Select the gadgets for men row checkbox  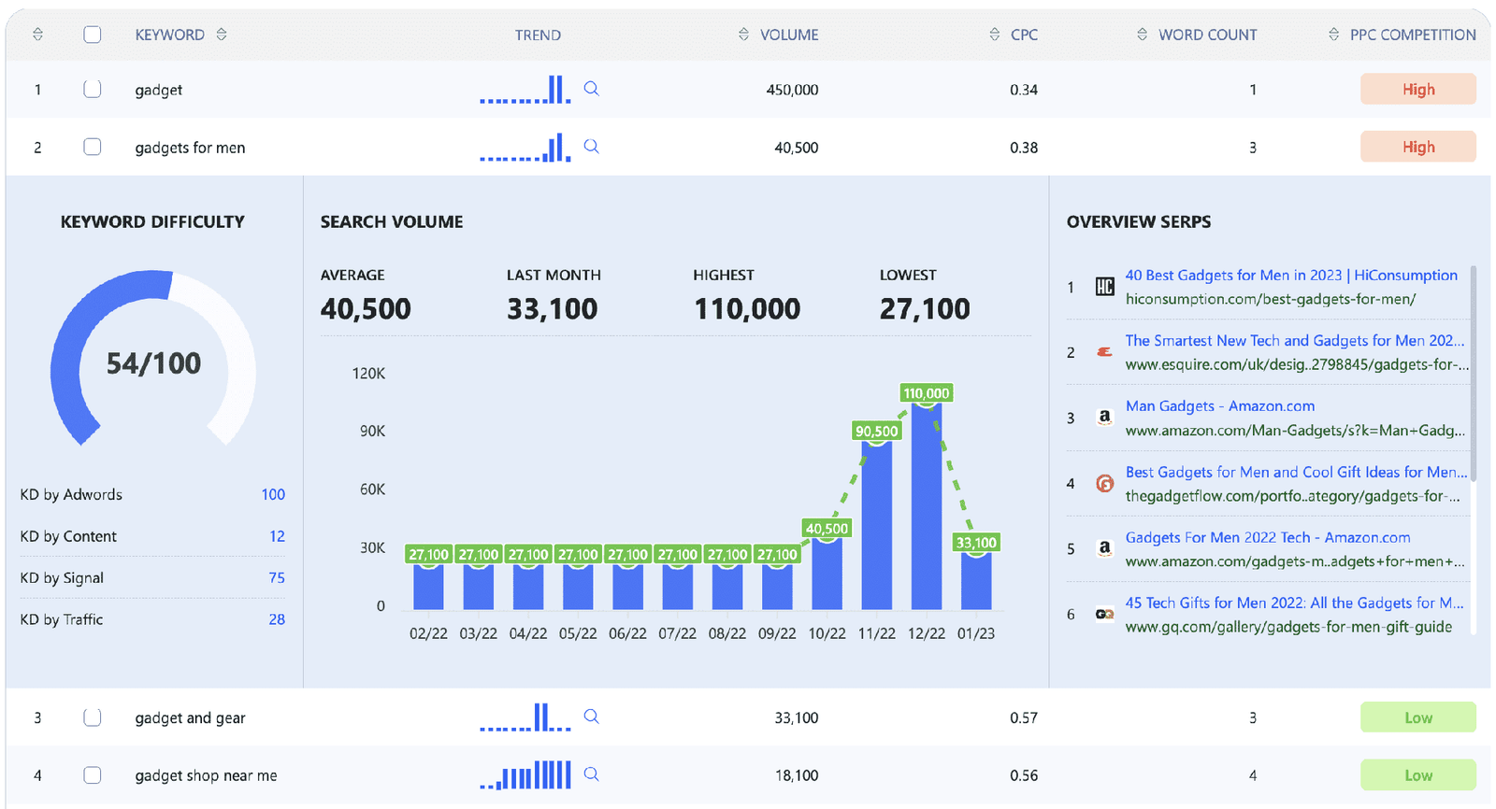92,147
